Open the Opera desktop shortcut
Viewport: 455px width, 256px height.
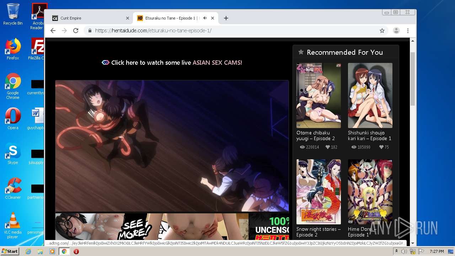(13, 119)
